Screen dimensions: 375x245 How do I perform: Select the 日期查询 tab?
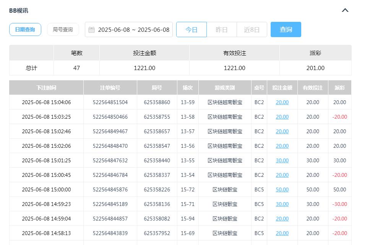(25, 29)
